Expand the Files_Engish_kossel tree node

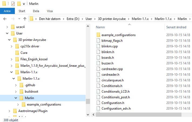point(12,59)
